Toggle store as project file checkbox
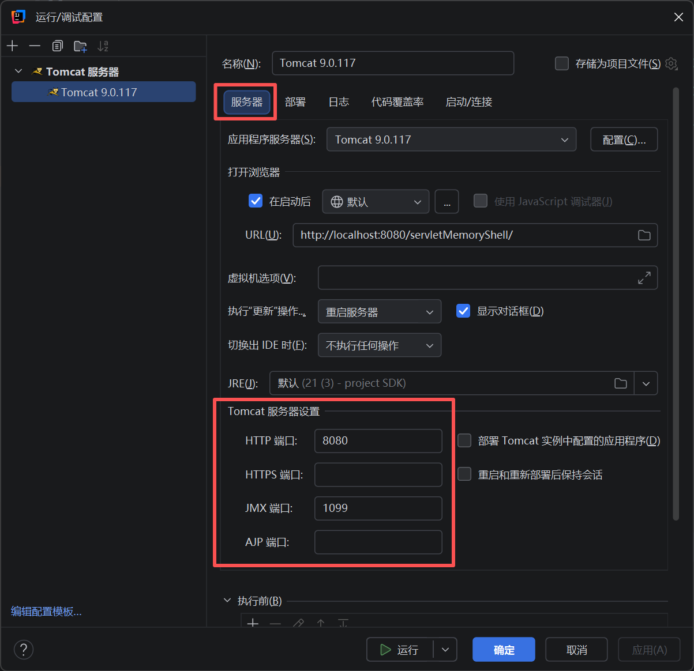This screenshot has width=694, height=671. [562, 63]
